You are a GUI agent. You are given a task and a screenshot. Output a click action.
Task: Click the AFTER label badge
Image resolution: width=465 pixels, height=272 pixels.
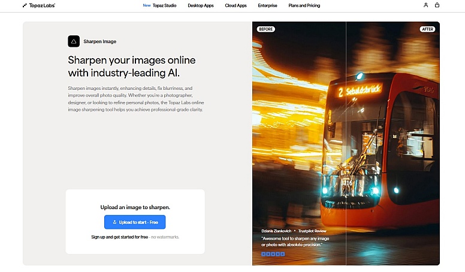pyautogui.click(x=427, y=29)
